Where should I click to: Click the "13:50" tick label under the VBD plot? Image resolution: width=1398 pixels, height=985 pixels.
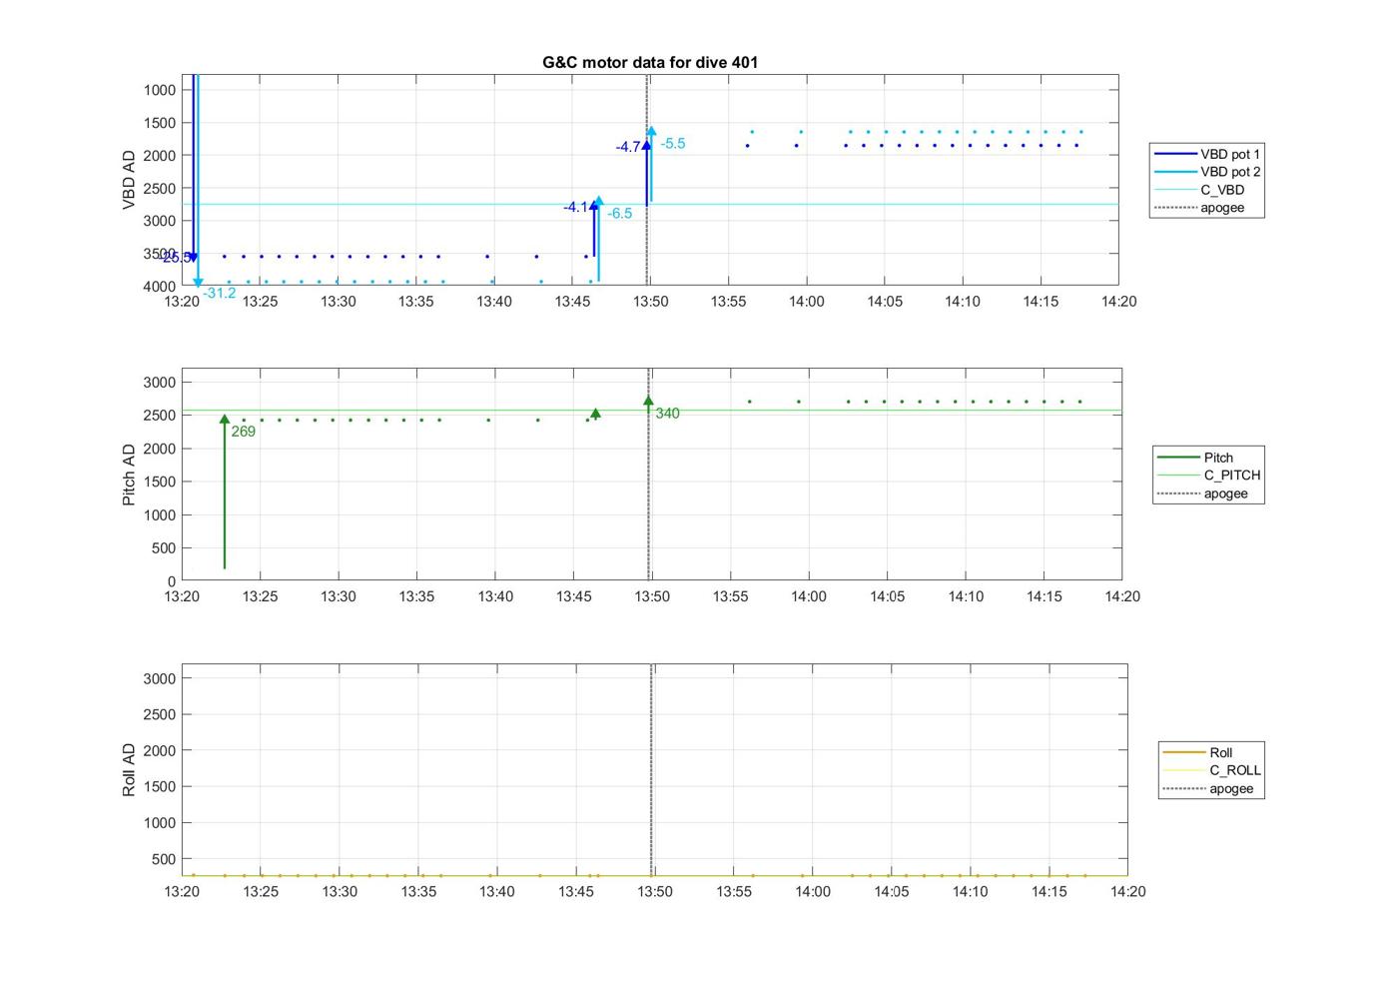[651, 301]
